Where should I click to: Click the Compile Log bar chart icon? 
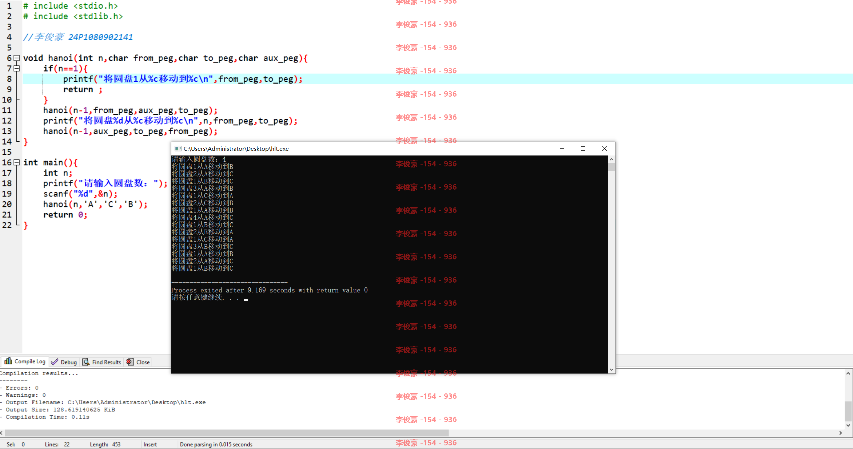[x=8, y=361]
